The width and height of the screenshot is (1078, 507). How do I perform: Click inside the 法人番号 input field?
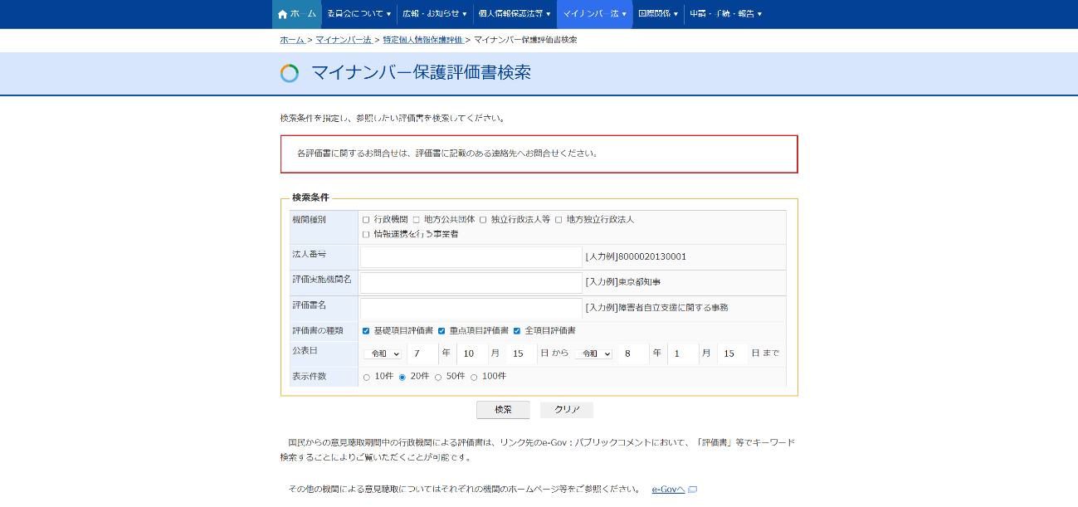click(469, 257)
